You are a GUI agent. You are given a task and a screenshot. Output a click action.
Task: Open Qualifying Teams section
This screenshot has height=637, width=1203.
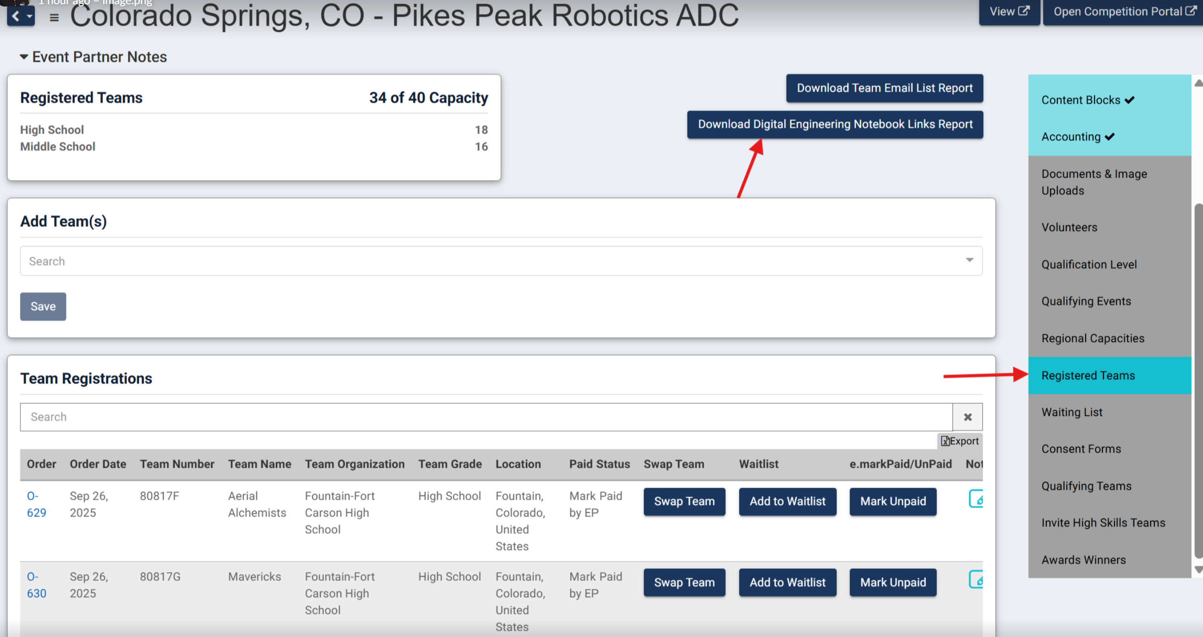click(x=1110, y=486)
